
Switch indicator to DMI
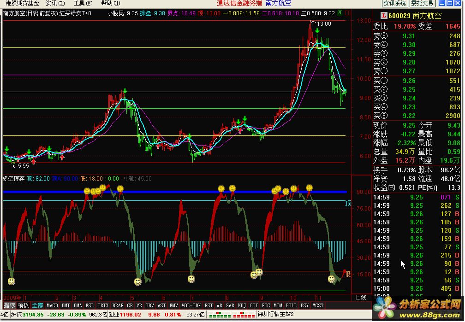click(66, 305)
